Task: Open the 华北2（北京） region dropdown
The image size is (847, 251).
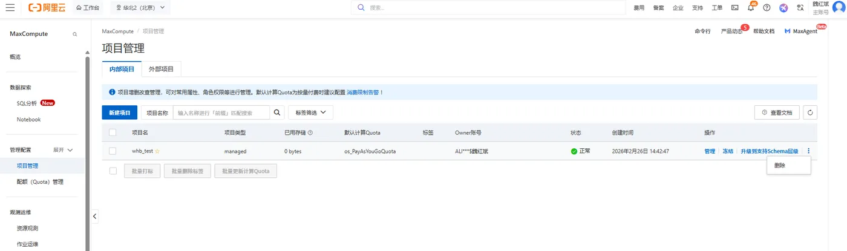Action: coord(139,8)
